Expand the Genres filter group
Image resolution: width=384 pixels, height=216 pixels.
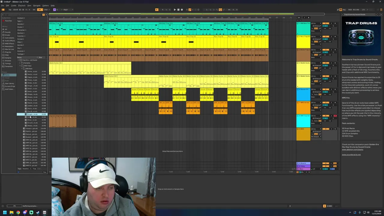21,45
